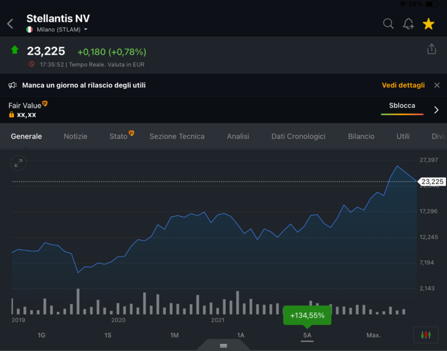Toggle the yellow favorite star
This screenshot has height=351, width=447.
click(429, 23)
